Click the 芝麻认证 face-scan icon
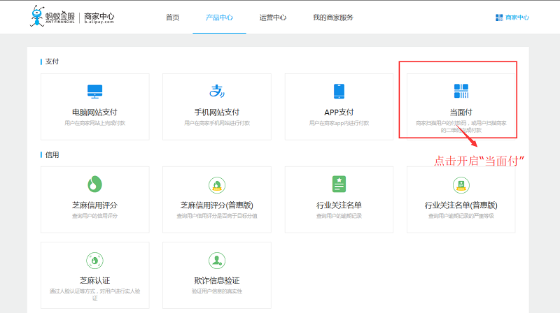 (x=94, y=261)
